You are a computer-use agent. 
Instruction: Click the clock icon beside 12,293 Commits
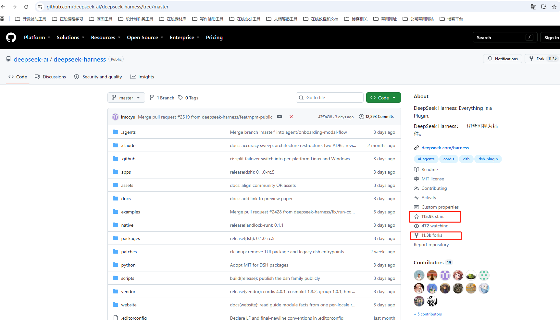pos(361,117)
